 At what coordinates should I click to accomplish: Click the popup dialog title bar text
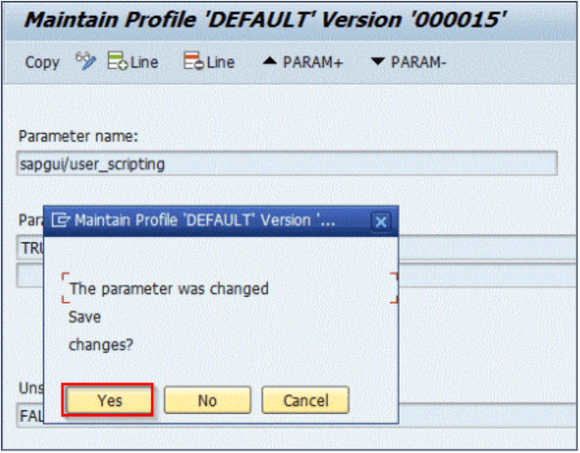point(204,220)
